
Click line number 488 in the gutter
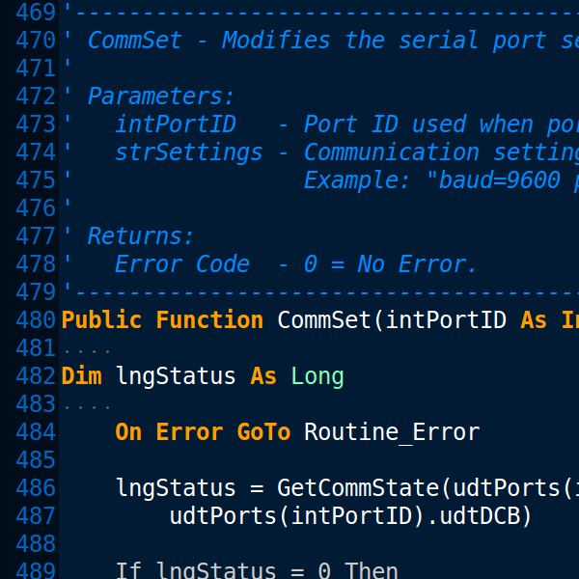(36, 544)
